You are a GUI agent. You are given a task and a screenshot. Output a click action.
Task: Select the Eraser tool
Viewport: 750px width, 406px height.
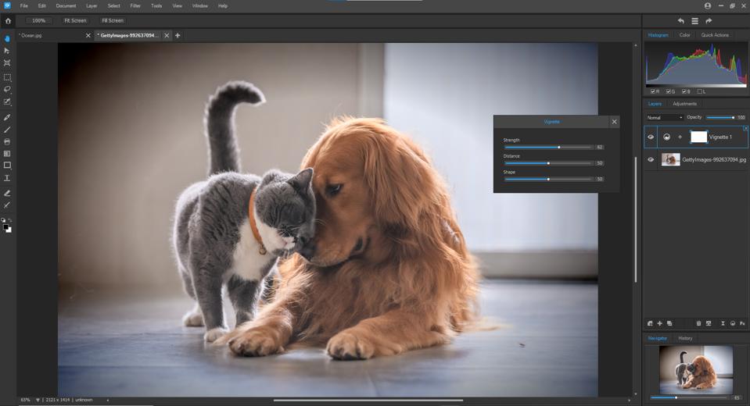[x=7, y=193]
